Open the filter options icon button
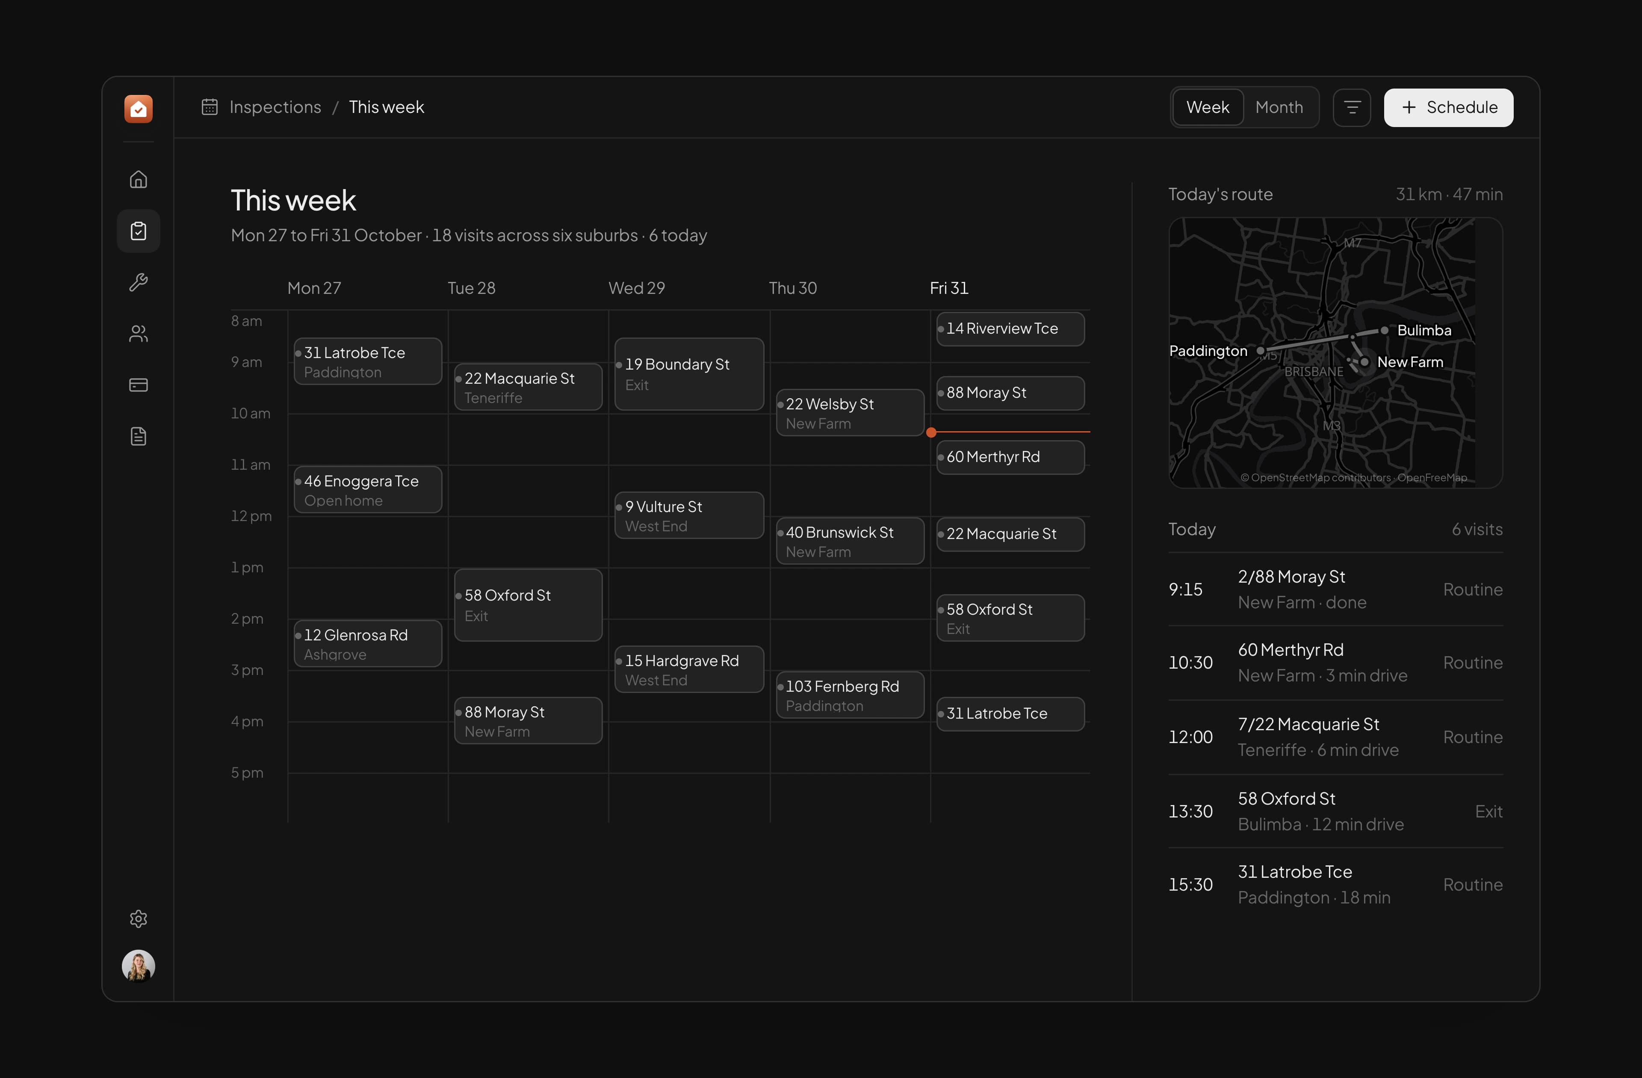1642x1078 pixels. (1352, 108)
